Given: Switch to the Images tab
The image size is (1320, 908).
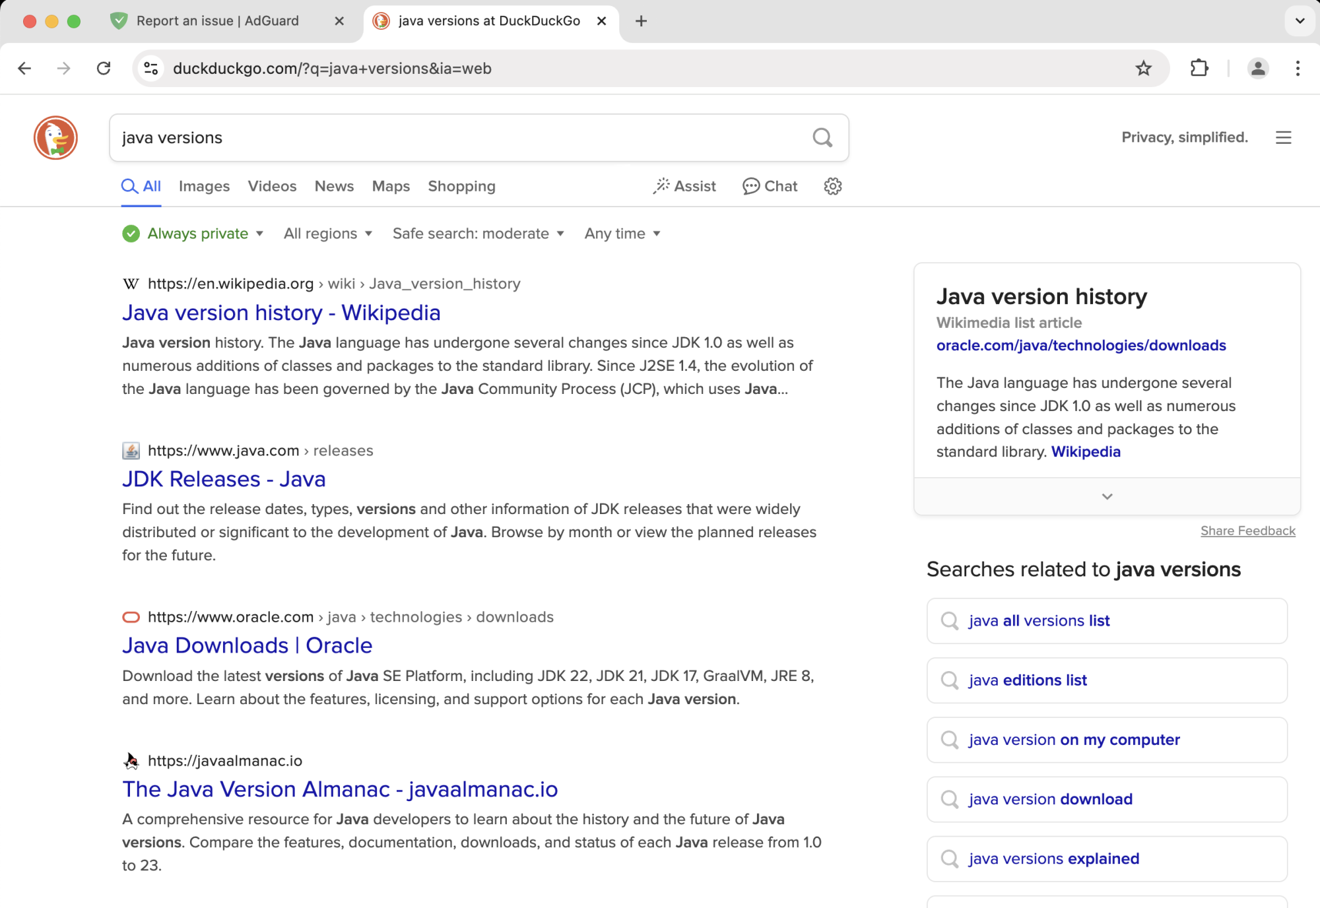Looking at the screenshot, I should point(204,186).
